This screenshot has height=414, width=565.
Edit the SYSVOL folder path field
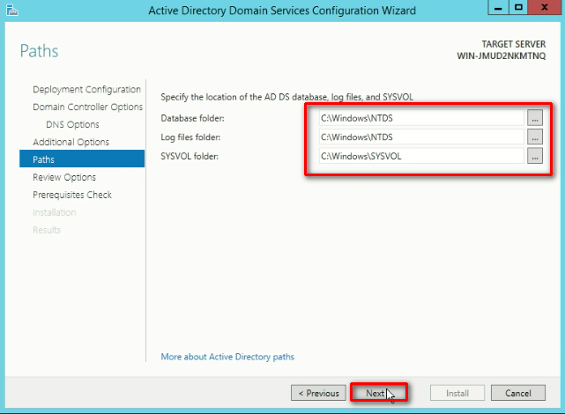tap(420, 156)
